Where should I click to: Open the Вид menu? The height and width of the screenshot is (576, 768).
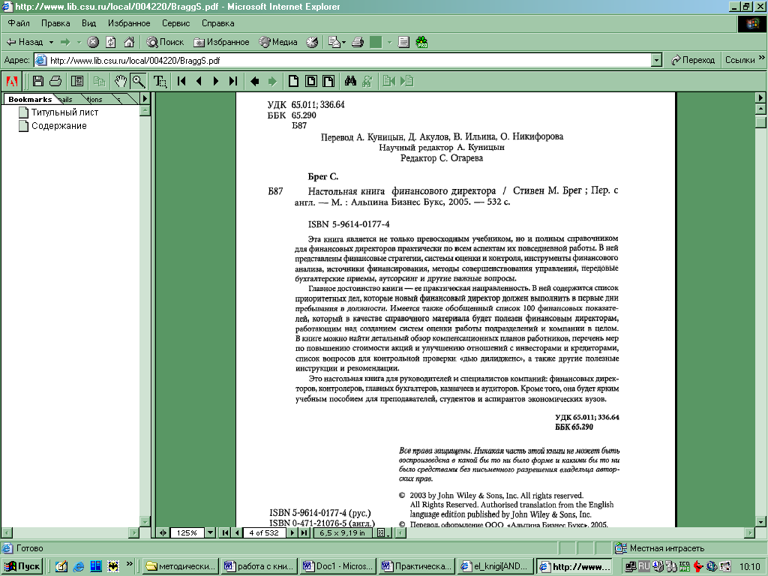[88, 23]
